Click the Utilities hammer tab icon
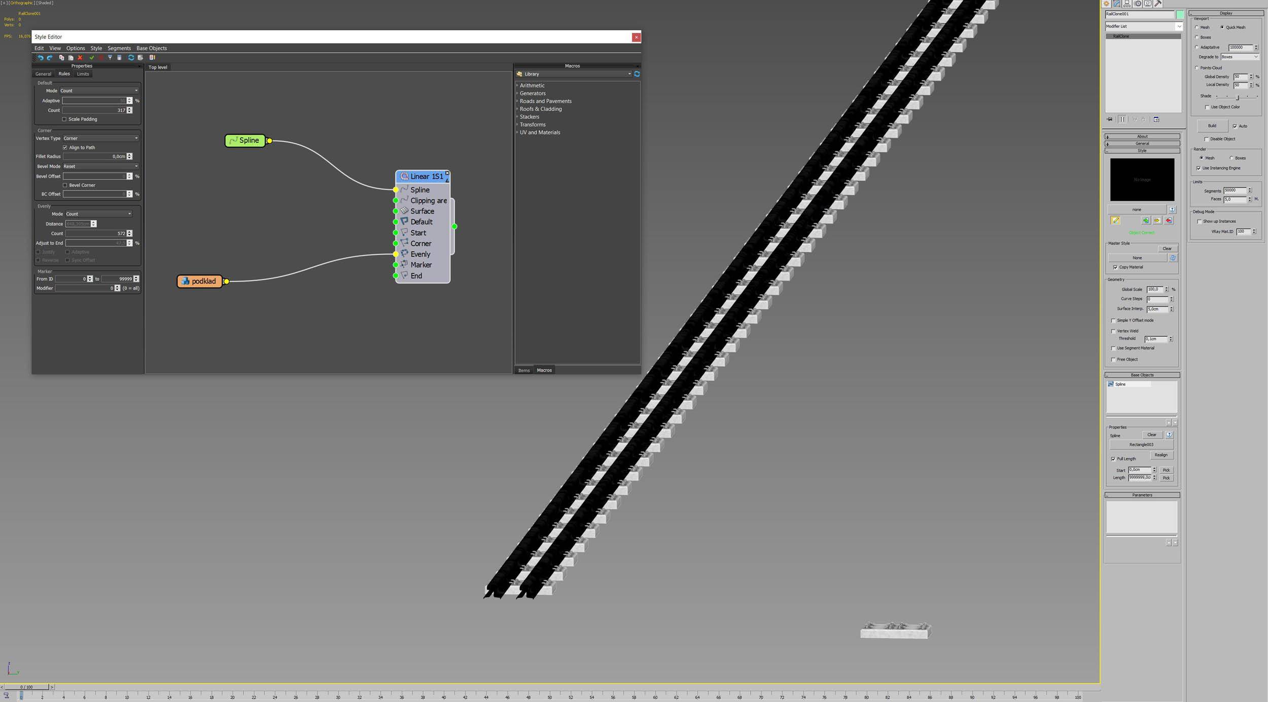The width and height of the screenshot is (1268, 702). coord(1158,4)
